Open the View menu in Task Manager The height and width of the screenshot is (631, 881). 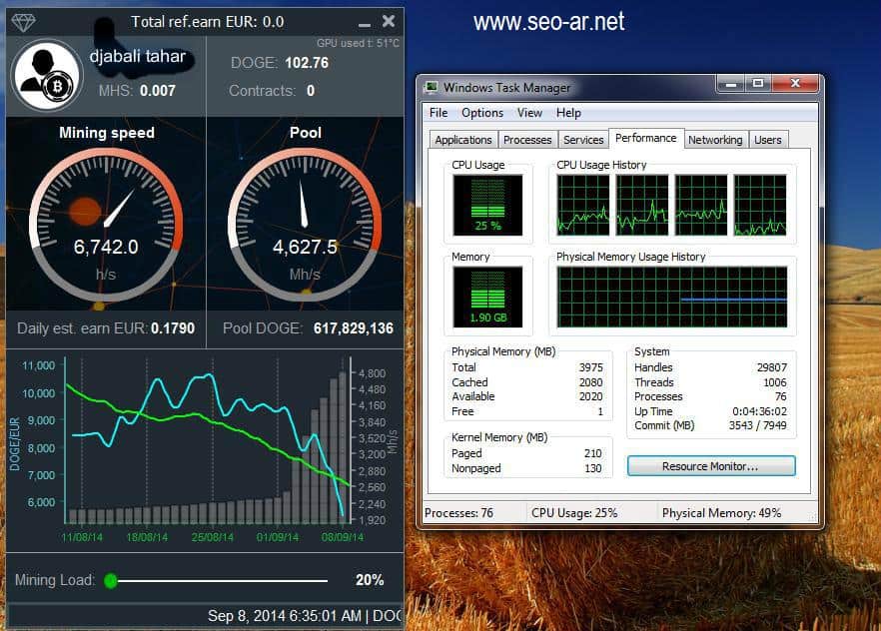pos(529,113)
